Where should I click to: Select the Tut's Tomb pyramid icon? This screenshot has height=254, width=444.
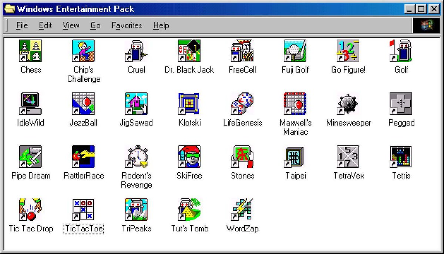point(189,210)
